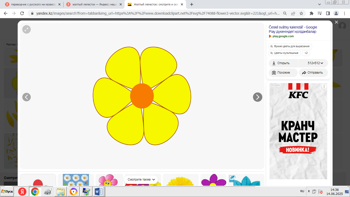Bookmark this page with star icon
Image resolution: width=350 pixels, height=197 pixels.
(301, 13)
